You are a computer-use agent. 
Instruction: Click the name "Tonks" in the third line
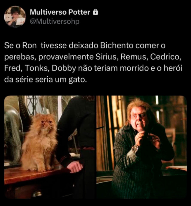click(x=37, y=68)
